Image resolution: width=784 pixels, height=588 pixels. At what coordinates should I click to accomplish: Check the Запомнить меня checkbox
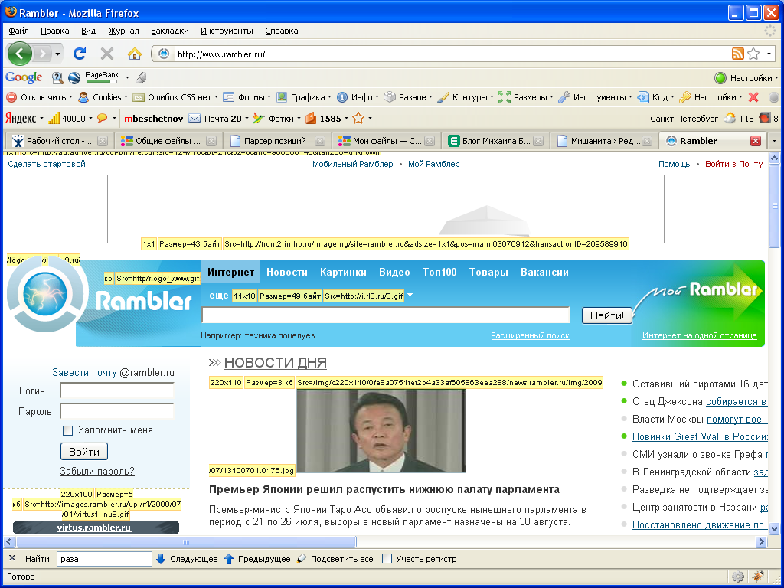pyautogui.click(x=67, y=430)
